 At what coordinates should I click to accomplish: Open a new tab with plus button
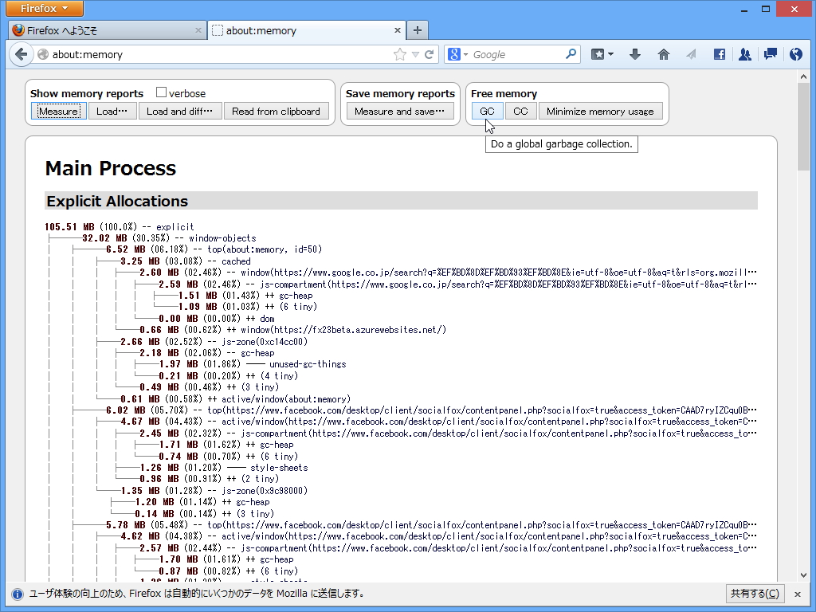pos(418,30)
